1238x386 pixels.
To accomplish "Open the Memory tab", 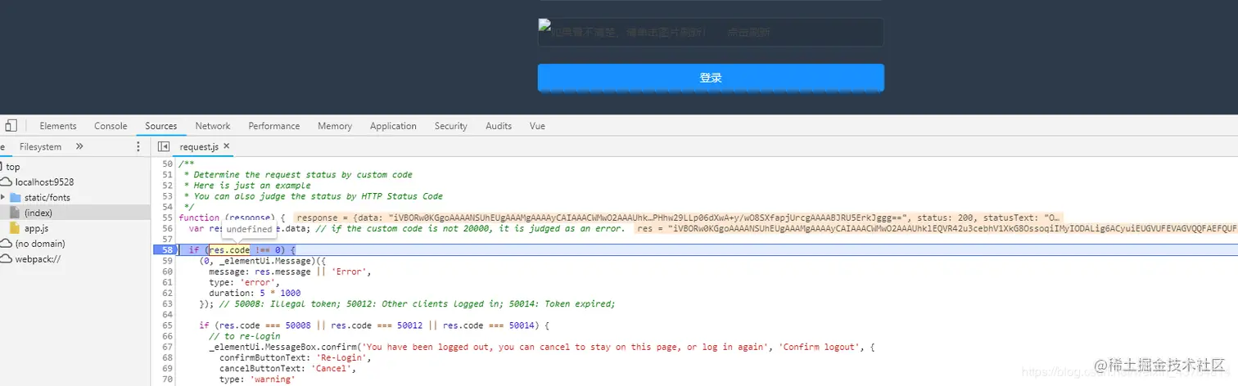I will tap(335, 126).
